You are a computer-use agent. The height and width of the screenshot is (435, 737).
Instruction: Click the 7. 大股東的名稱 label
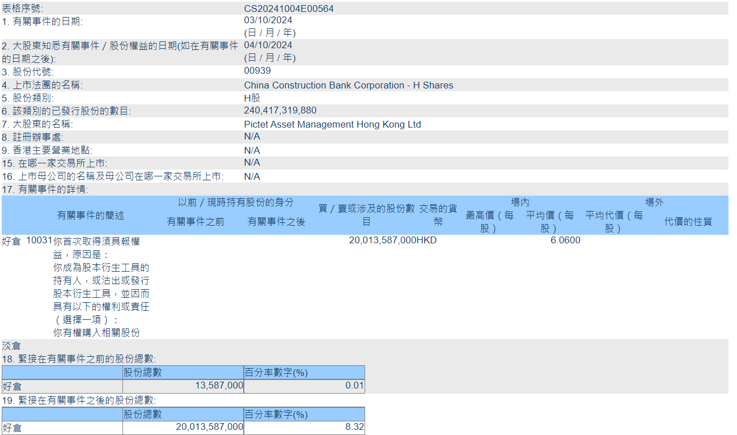click(37, 125)
